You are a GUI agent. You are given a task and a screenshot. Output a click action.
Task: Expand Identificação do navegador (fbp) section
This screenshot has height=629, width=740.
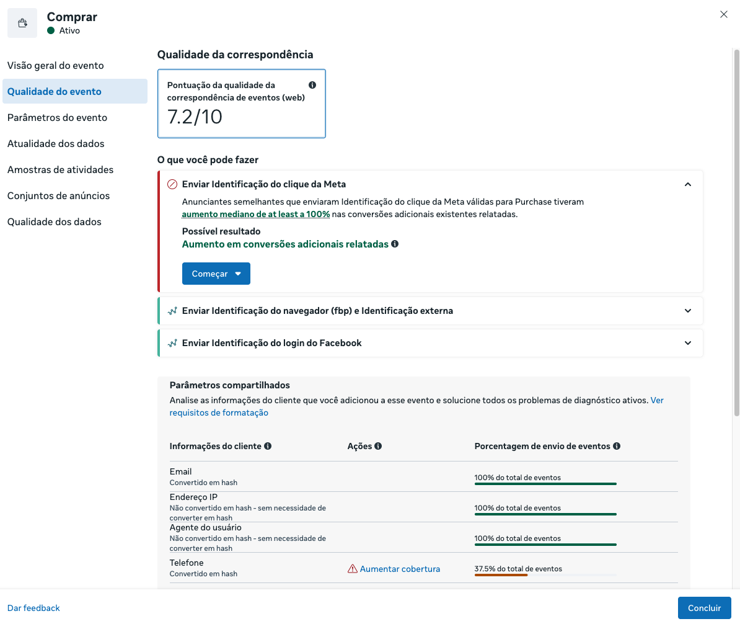[688, 311]
